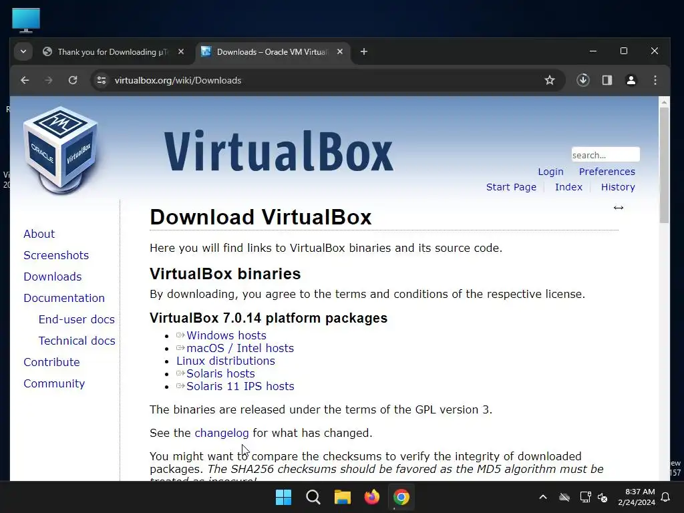
Task: Click the wiki search box
Action: click(x=605, y=155)
